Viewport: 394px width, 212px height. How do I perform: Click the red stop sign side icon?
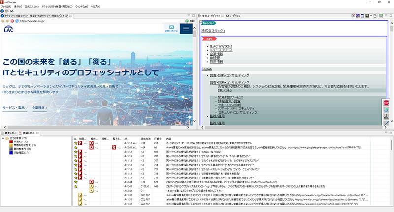386,103
